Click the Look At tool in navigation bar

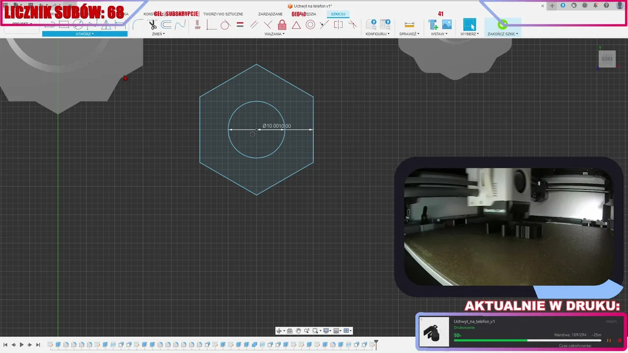tap(289, 331)
